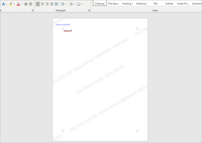This screenshot has width=202, height=143.
Task: Click the line and paragraph spacing icon
Action: [62, 4]
